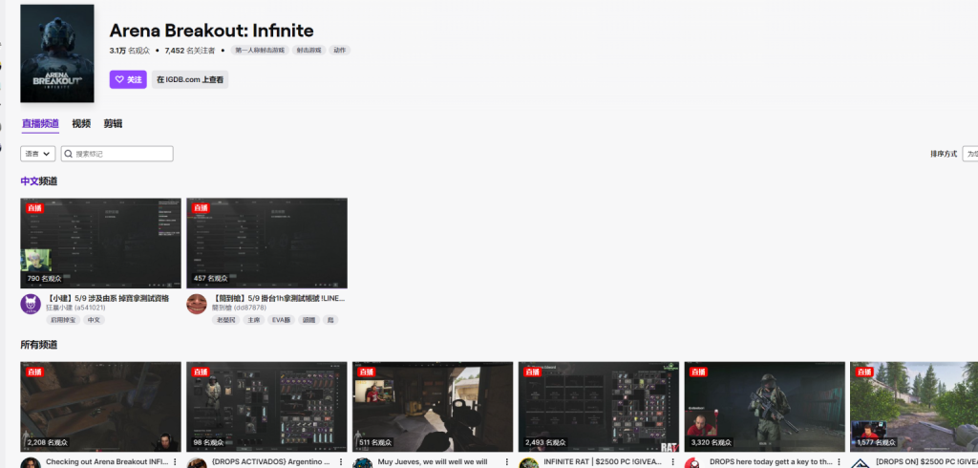Click the 老榮民 stream tag

tap(225, 320)
